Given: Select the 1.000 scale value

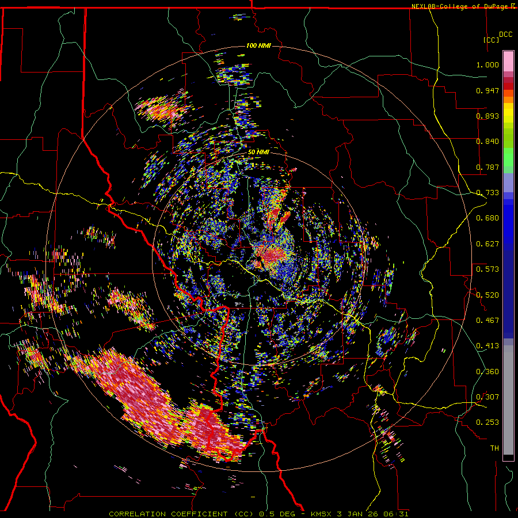Looking at the screenshot, I should [487, 64].
